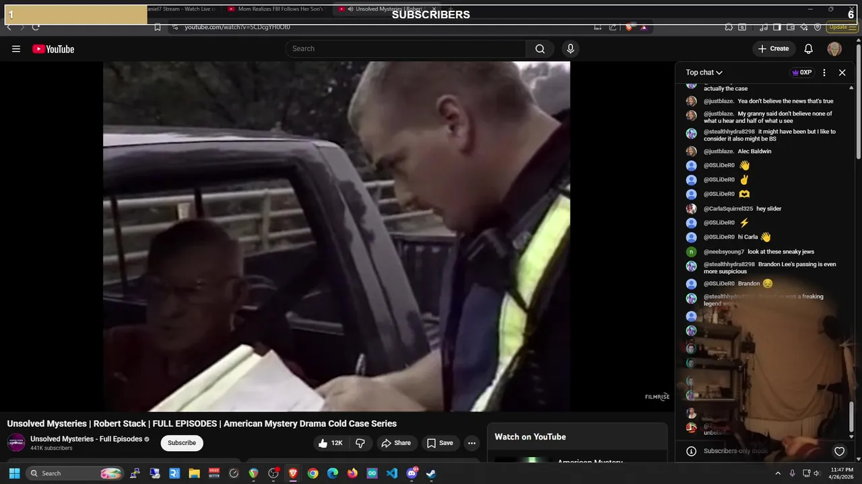Open Discord from the taskbar

pos(411,473)
